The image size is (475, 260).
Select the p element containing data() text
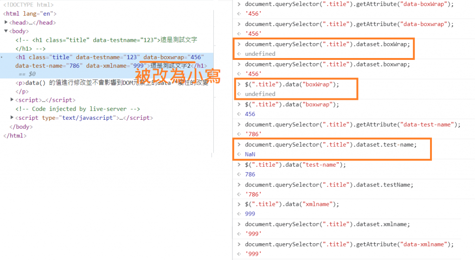click(112, 87)
